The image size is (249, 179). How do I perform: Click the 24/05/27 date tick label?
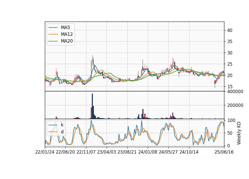pos(168,152)
